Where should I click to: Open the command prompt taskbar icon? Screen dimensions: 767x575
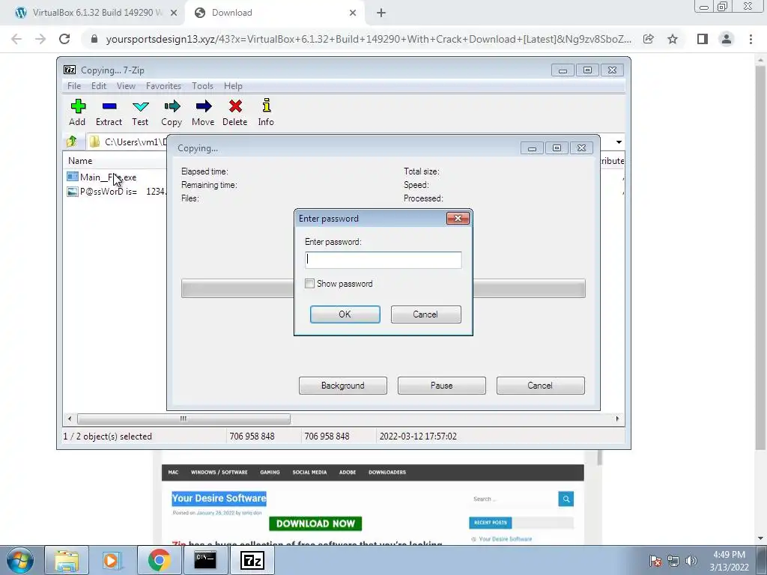tap(205, 560)
